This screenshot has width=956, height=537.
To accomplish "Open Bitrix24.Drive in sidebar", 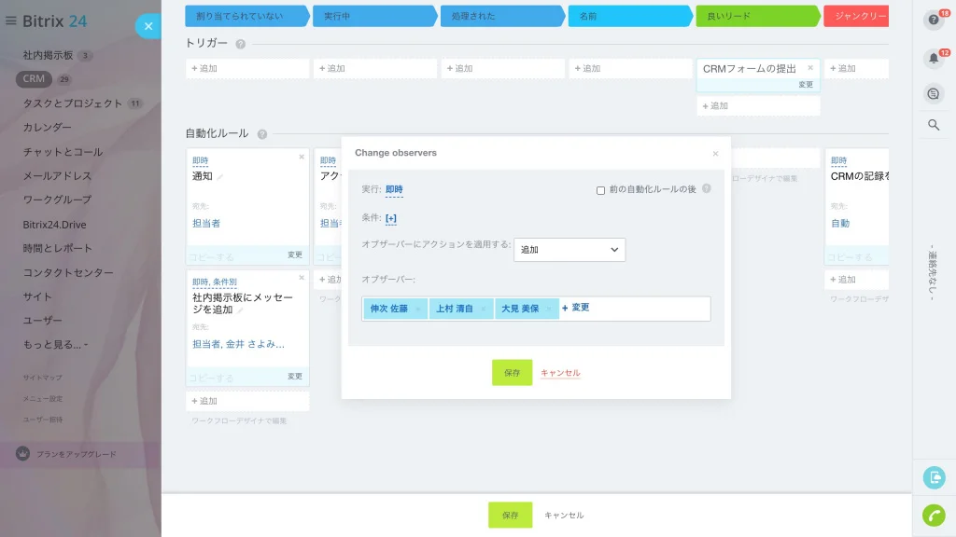I will [x=54, y=224].
